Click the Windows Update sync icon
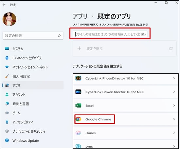 click(x=7, y=140)
